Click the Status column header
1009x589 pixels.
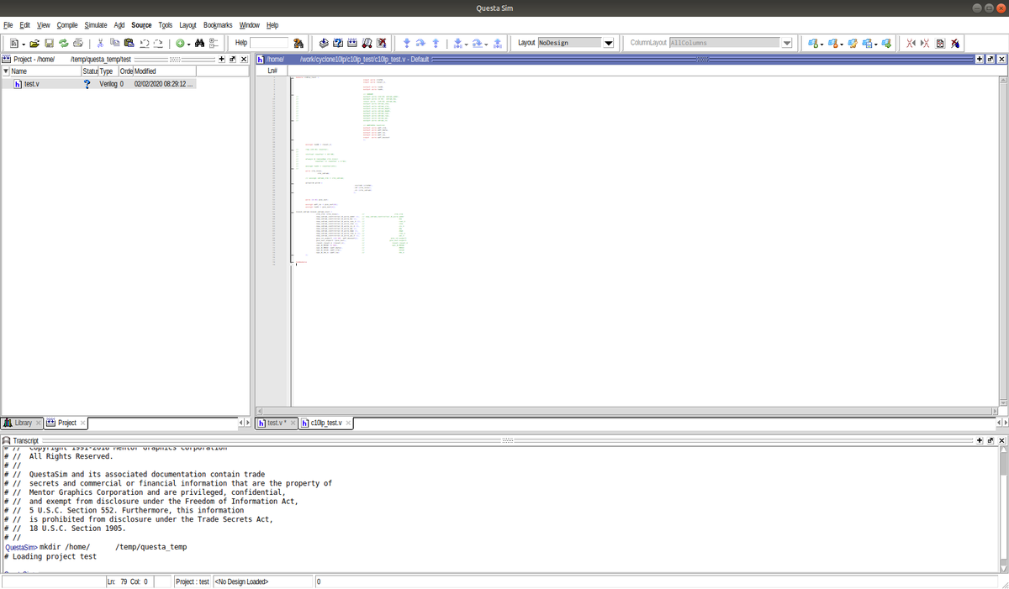[91, 71]
